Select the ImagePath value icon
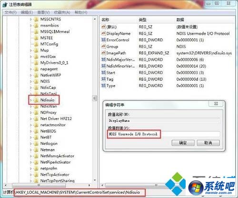This screenshot has height=198, width=238. (103, 53)
